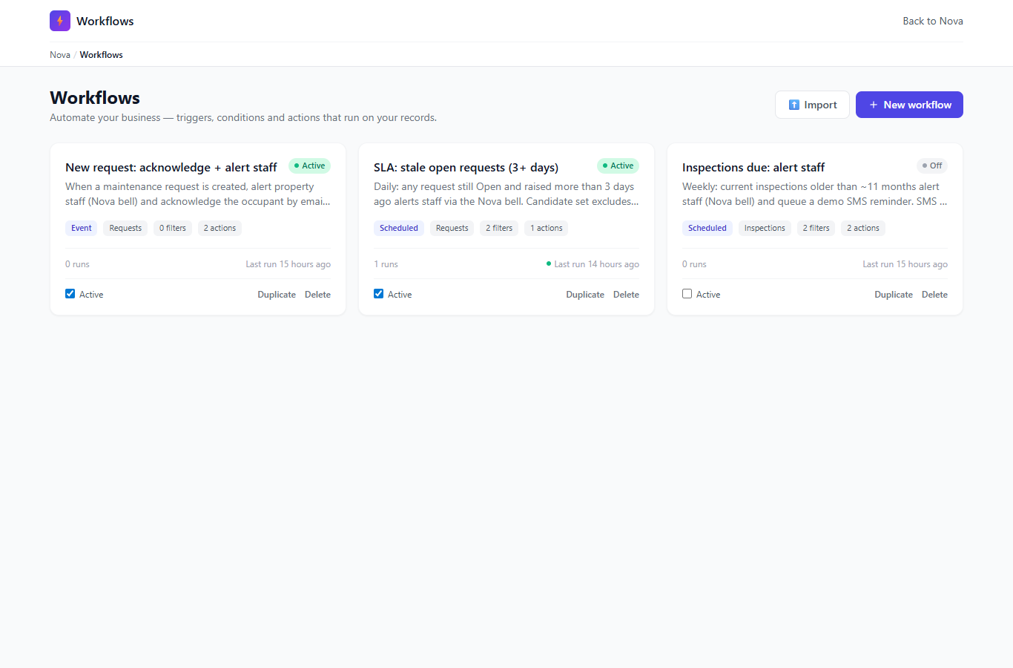Click 2 filters tag on Inspections due card
Image resolution: width=1013 pixels, height=668 pixels.
pyautogui.click(x=816, y=228)
